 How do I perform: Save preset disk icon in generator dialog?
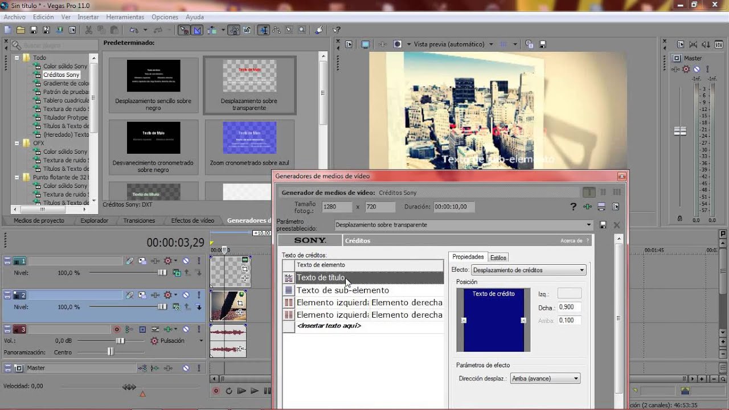[x=603, y=225]
